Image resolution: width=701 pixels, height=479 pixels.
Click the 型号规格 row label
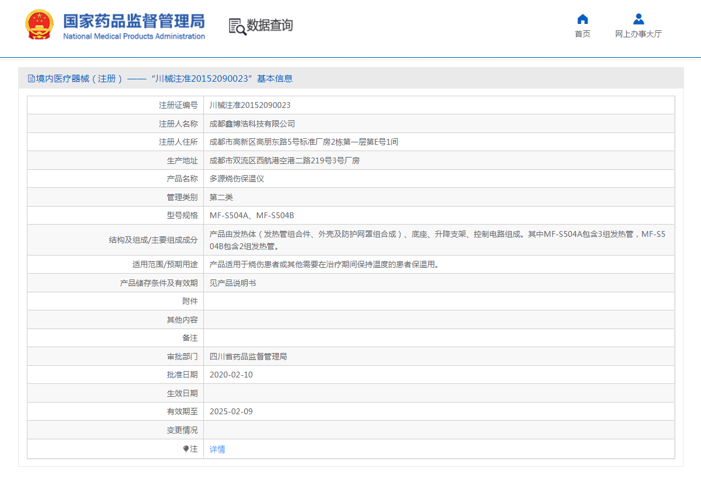[x=182, y=215]
